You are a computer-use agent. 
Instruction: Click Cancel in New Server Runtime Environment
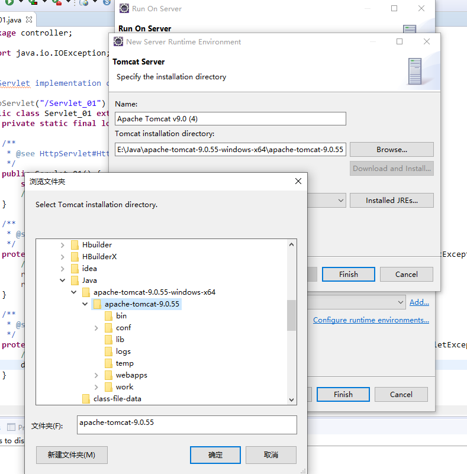point(406,274)
